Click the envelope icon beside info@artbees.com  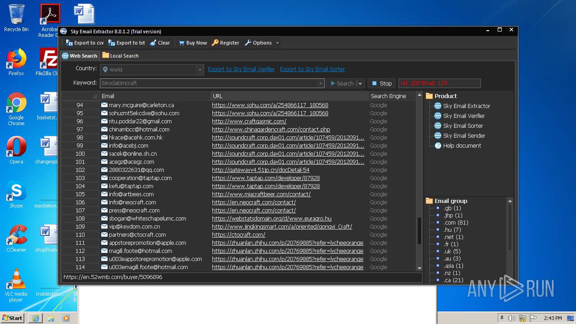104,194
